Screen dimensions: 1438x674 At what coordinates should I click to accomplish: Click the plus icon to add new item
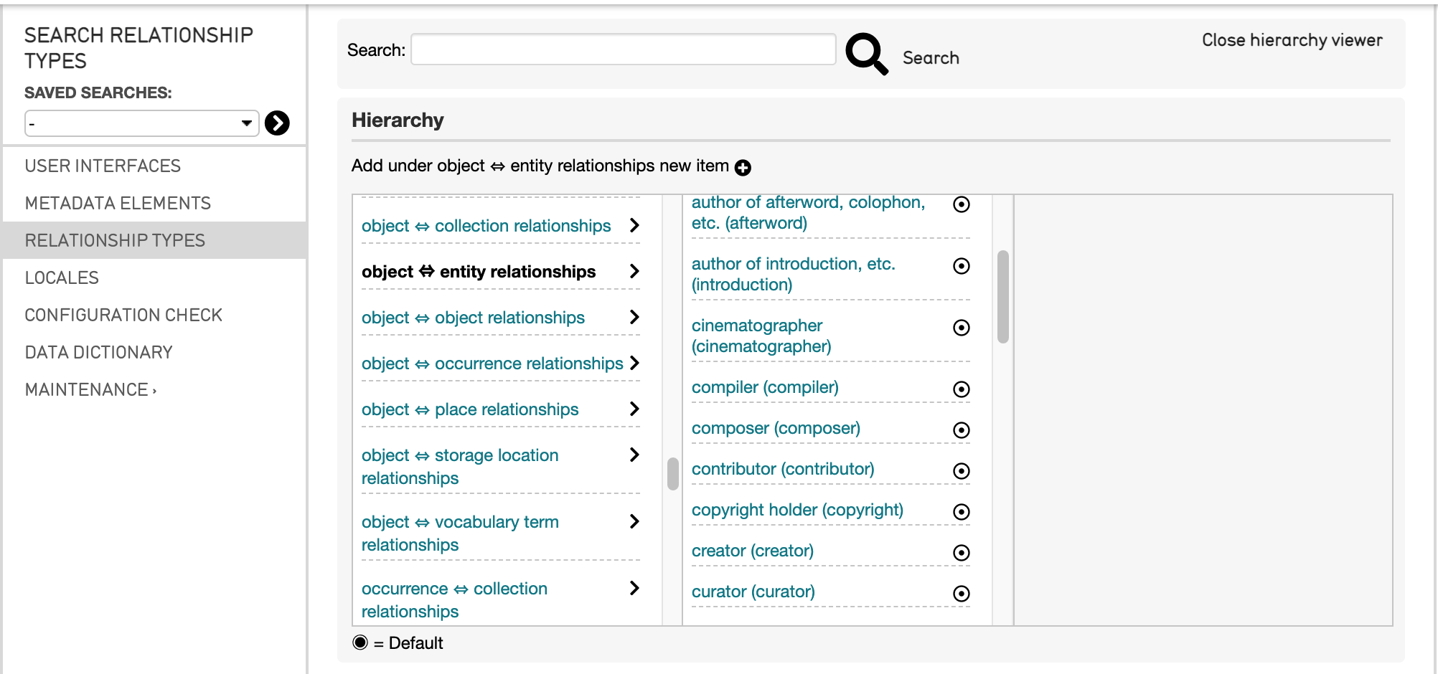click(743, 168)
